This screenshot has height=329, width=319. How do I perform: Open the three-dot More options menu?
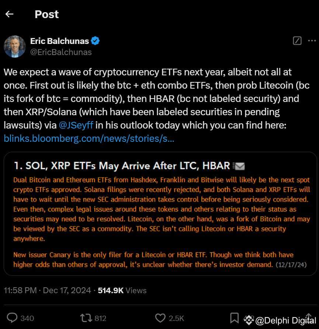coord(312,41)
